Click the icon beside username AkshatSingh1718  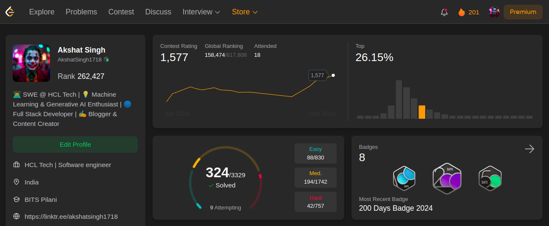(106, 60)
